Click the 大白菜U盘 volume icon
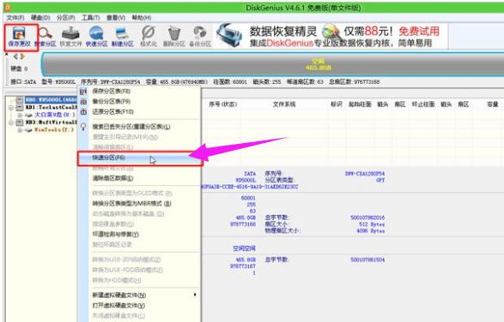Screen dimensions: 504x322 click(x=28, y=115)
